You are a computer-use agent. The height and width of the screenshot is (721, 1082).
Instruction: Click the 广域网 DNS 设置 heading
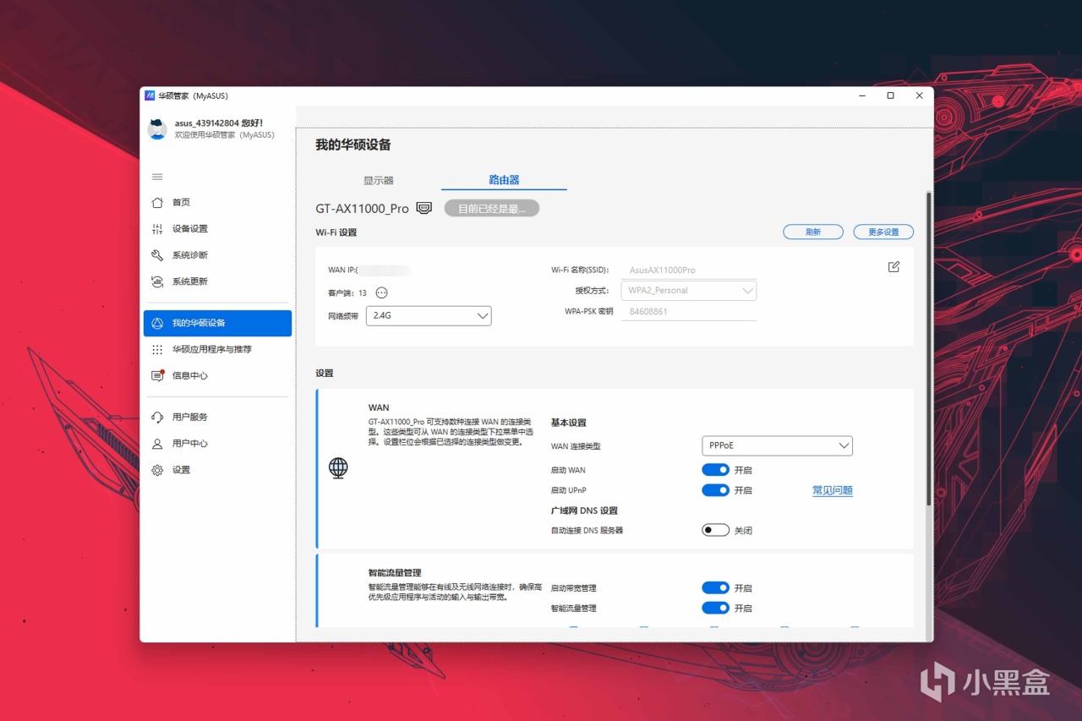tap(584, 511)
